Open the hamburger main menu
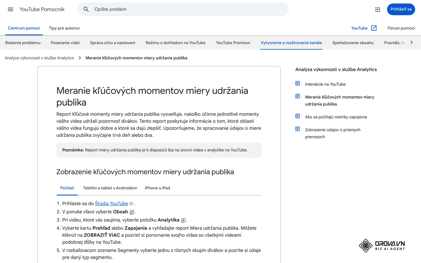Viewport: 421px width, 263px height. [11, 9]
